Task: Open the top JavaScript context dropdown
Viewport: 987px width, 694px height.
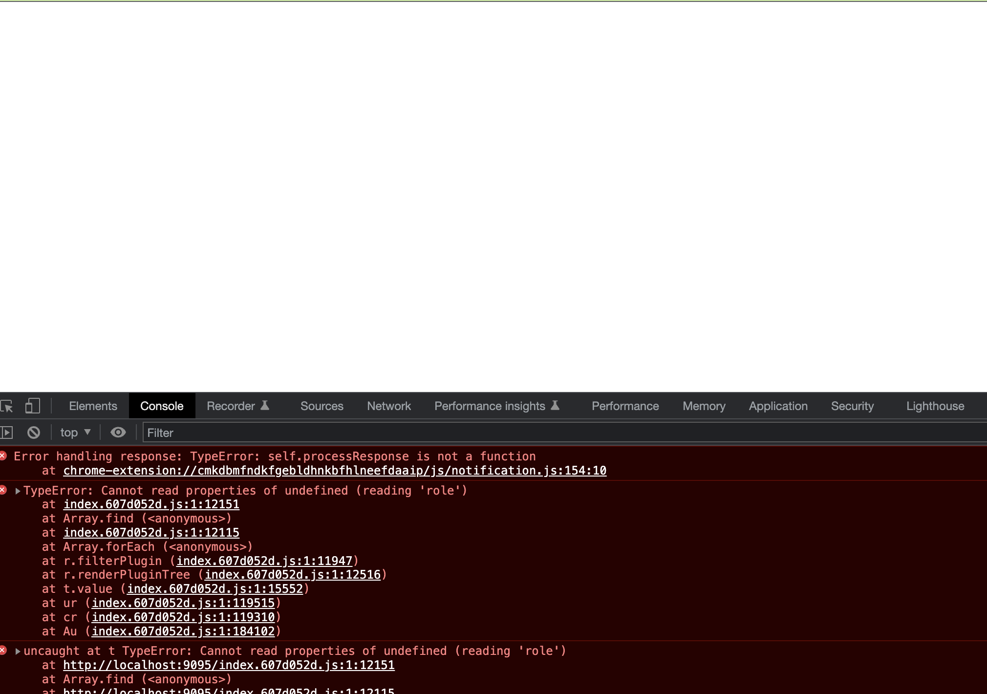Action: 75,433
